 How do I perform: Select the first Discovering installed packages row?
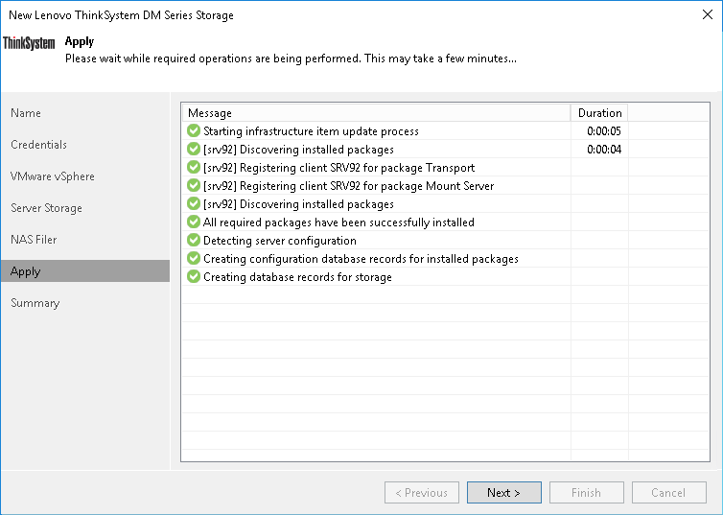[x=298, y=150]
